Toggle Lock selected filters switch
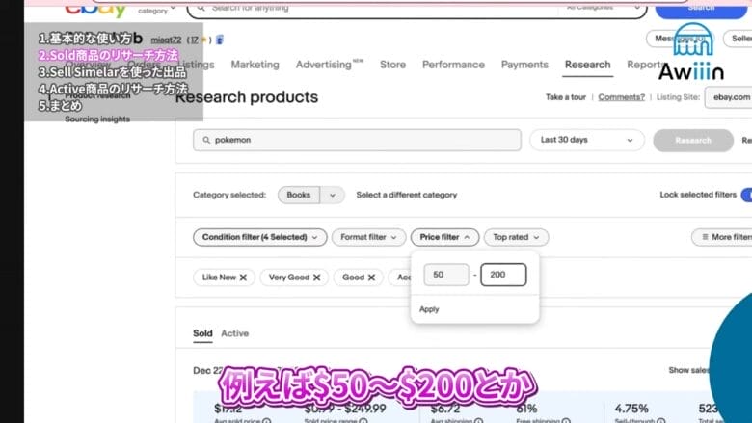The width and height of the screenshot is (752, 423). 747,195
